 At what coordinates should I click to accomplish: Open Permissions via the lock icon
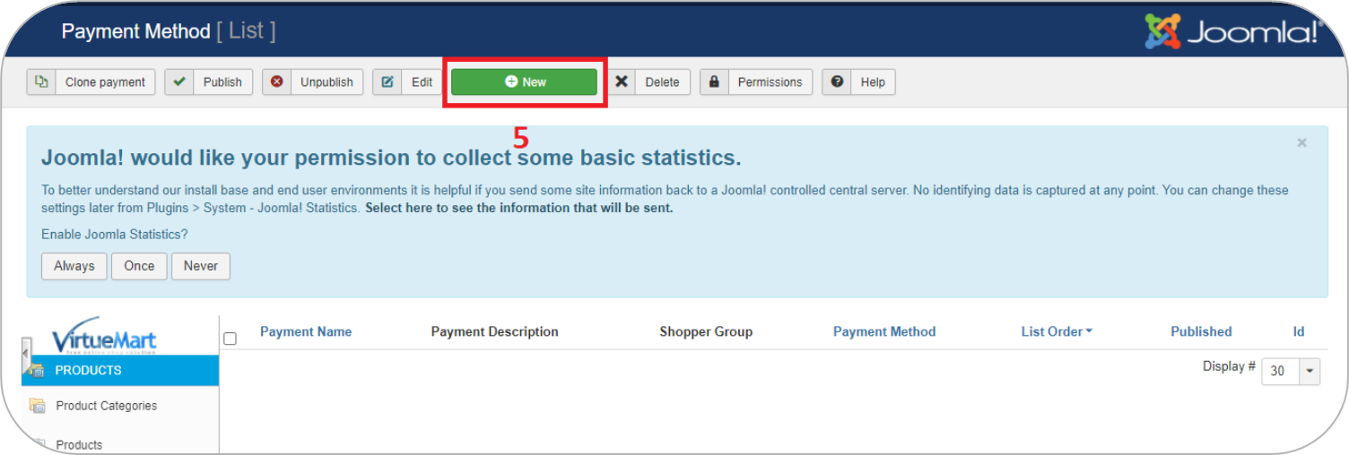click(x=714, y=82)
